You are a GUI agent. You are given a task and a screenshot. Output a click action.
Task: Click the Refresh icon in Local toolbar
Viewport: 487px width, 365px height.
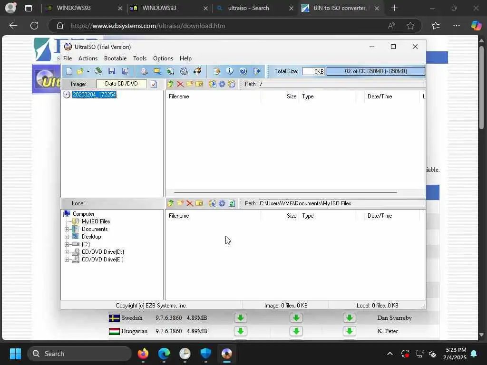click(x=232, y=203)
